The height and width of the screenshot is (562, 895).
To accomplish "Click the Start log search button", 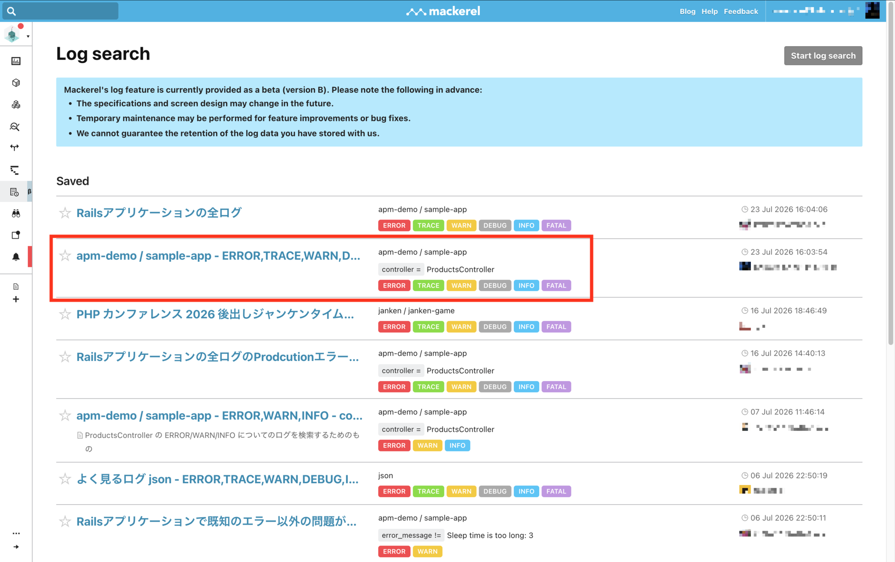I will click(823, 56).
